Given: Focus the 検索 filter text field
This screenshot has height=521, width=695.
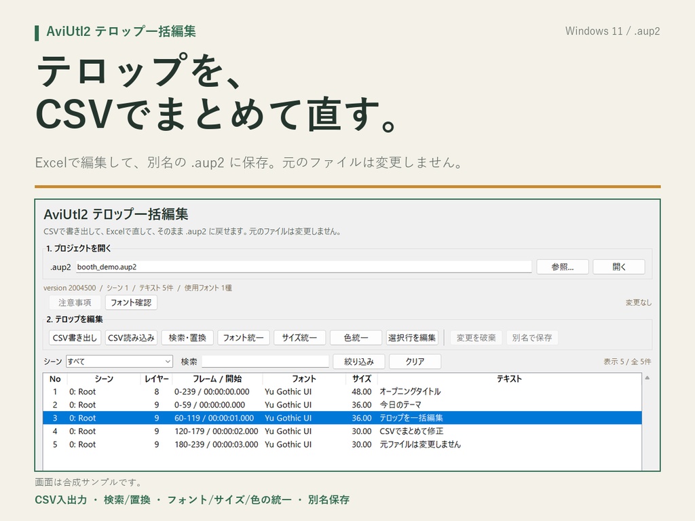Looking at the screenshot, I should tap(265, 362).
